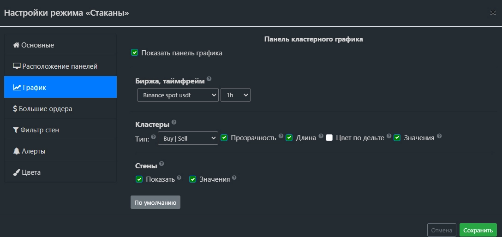This screenshot has width=502, height=237.
Task: Toggle Показать панель графика checkbox
Action: pyautogui.click(x=134, y=53)
